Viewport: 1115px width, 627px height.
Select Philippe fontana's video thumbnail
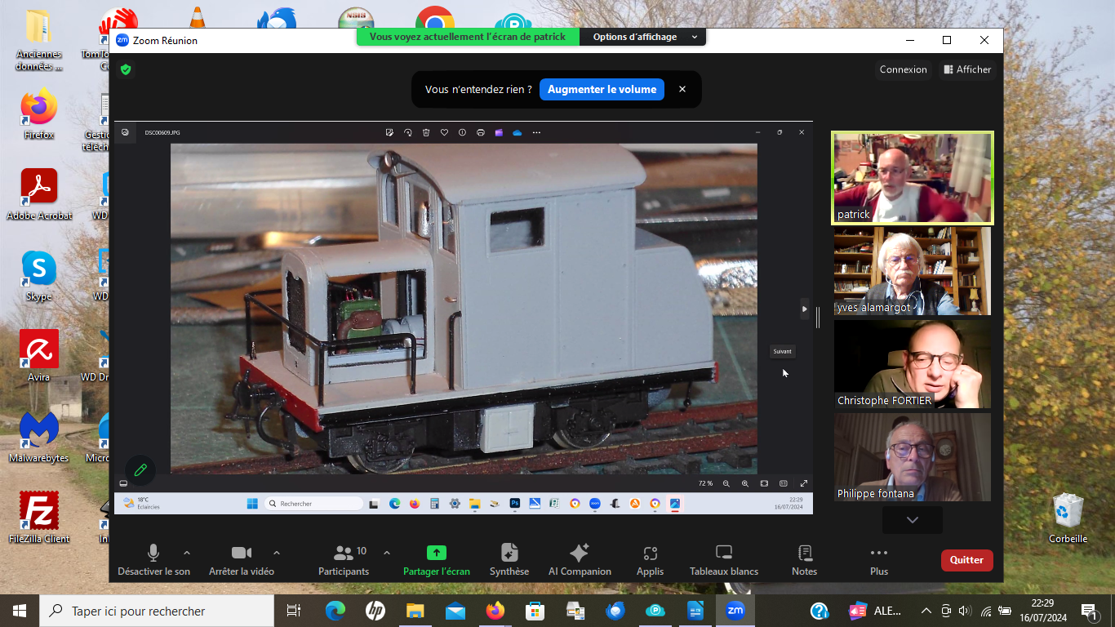tap(913, 457)
